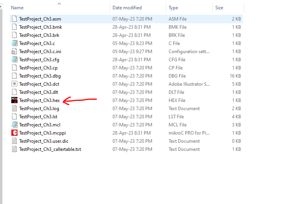Sort files by Size column header
The image size is (285, 204).
pyautogui.click(x=219, y=8)
